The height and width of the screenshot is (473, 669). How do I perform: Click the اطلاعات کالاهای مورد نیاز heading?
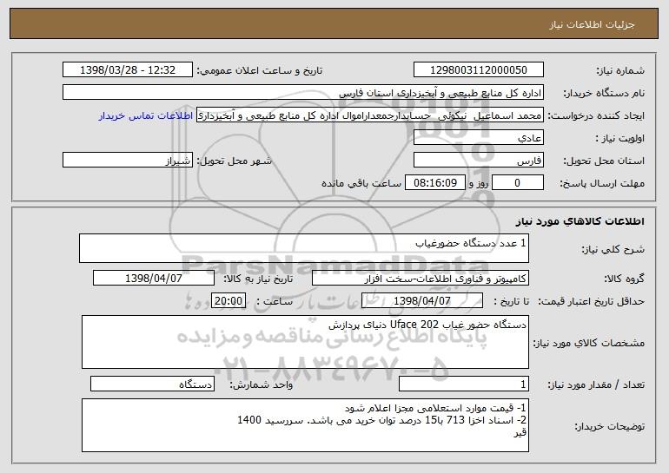pos(580,221)
